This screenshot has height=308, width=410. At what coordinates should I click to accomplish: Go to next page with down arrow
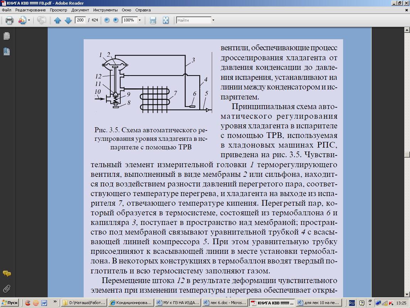68,20
